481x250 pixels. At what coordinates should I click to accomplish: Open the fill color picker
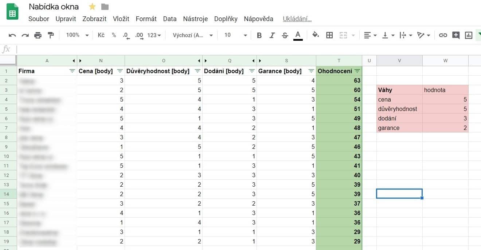pos(316,35)
